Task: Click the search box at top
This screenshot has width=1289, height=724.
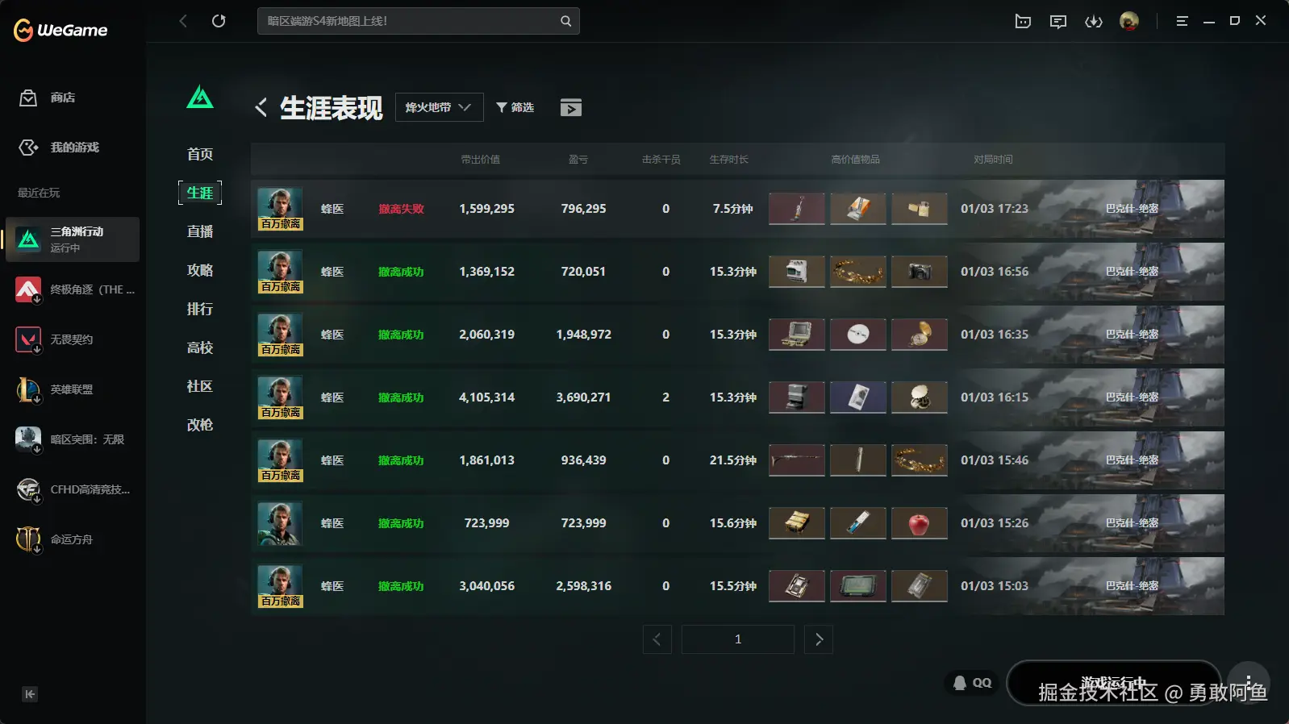Action: 411,21
